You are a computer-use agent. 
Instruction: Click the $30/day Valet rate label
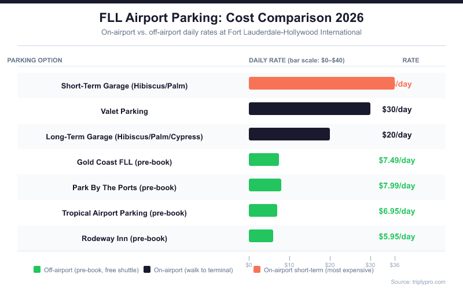click(396, 109)
